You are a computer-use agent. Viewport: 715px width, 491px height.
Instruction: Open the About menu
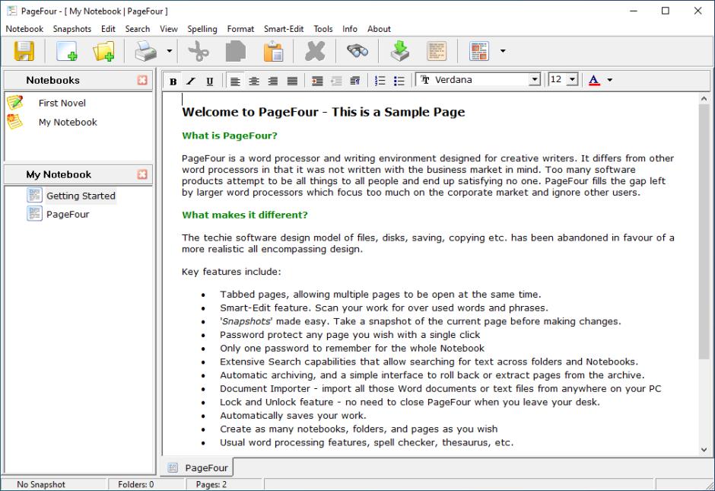click(x=379, y=29)
